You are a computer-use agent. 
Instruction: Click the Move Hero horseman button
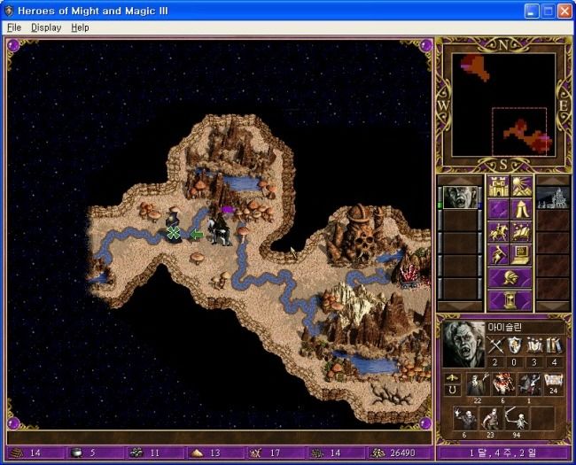[x=498, y=232]
